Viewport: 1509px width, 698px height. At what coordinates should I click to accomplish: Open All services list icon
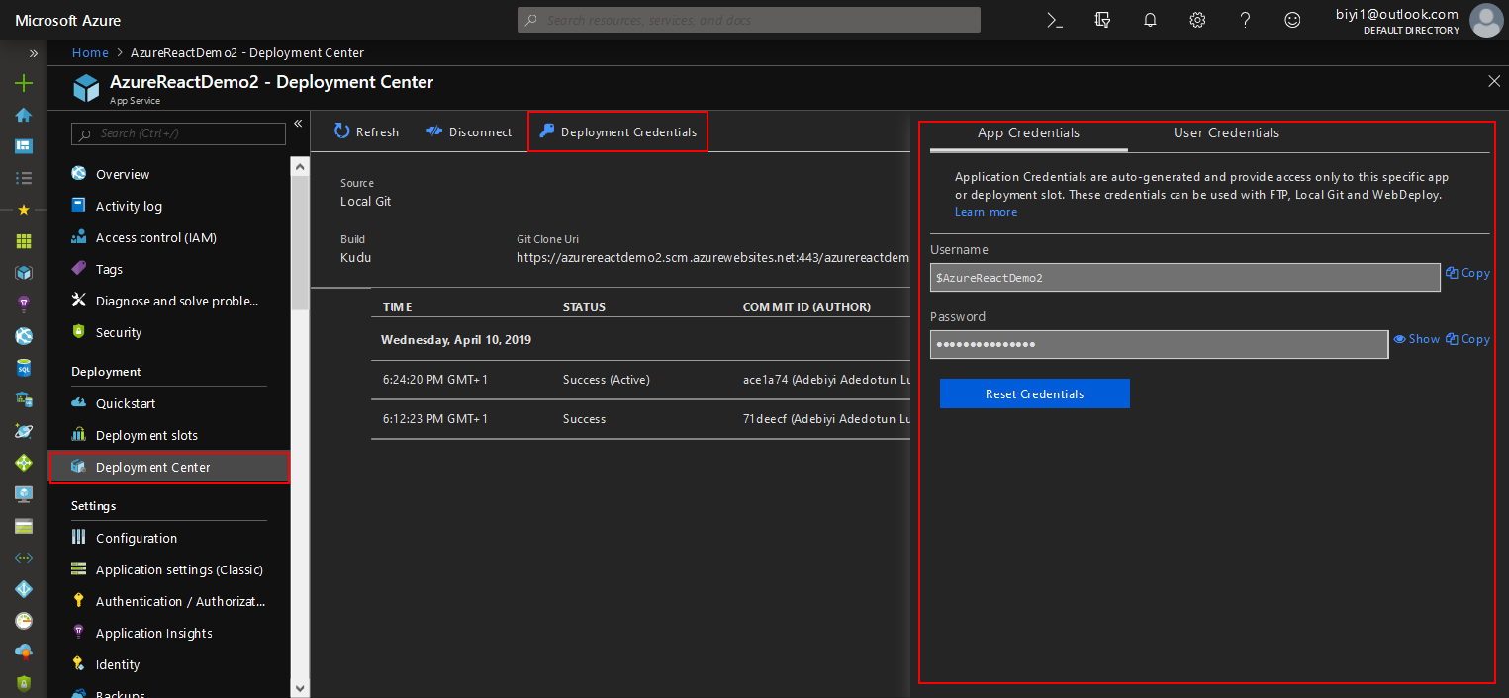pyautogui.click(x=24, y=178)
